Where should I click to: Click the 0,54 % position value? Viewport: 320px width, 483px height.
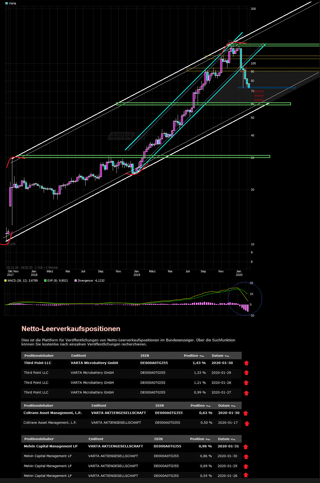pyautogui.click(x=206, y=476)
